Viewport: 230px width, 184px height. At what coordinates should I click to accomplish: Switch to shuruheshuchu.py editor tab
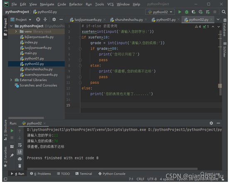(x=129, y=19)
